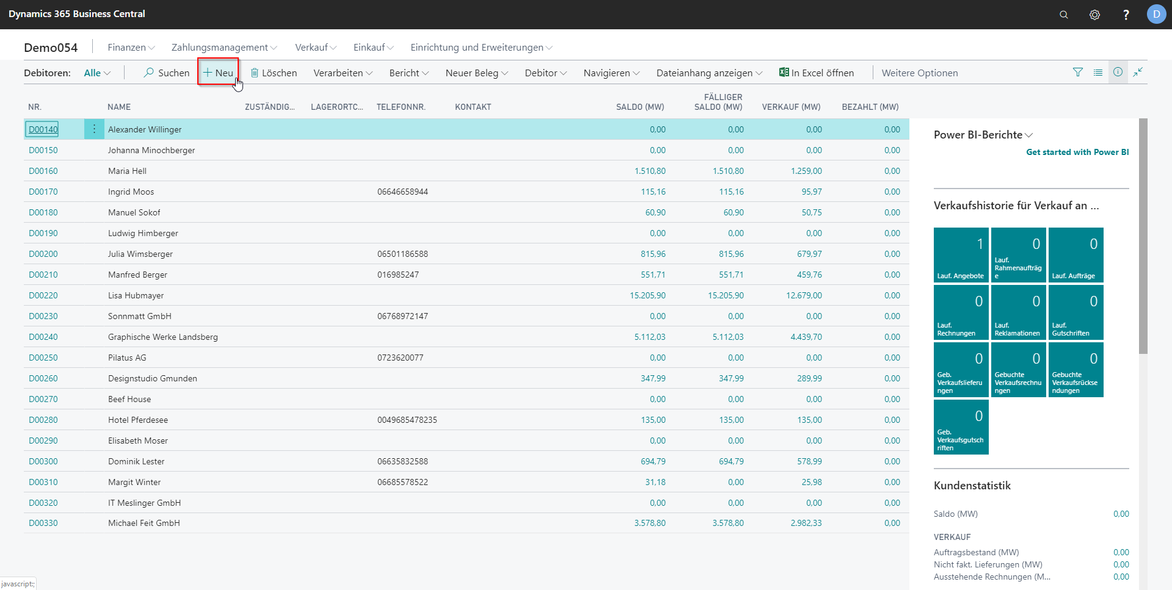Expand the Neuer Beleg menu
This screenshot has height=590, width=1172.
click(x=477, y=73)
